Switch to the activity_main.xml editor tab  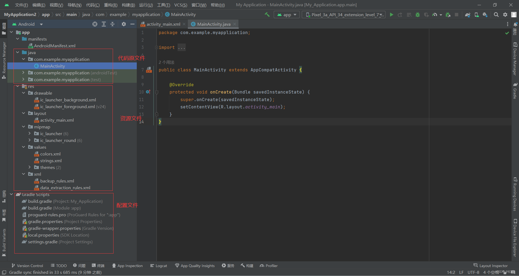pyautogui.click(x=163, y=24)
